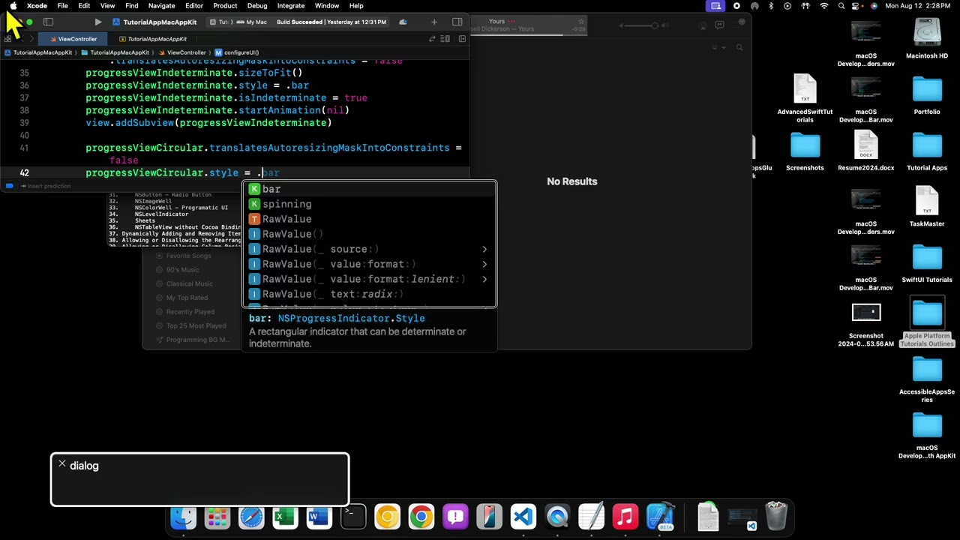Toggle the Xcode navigator sidebar
The width and height of the screenshot is (960, 540).
(48, 22)
